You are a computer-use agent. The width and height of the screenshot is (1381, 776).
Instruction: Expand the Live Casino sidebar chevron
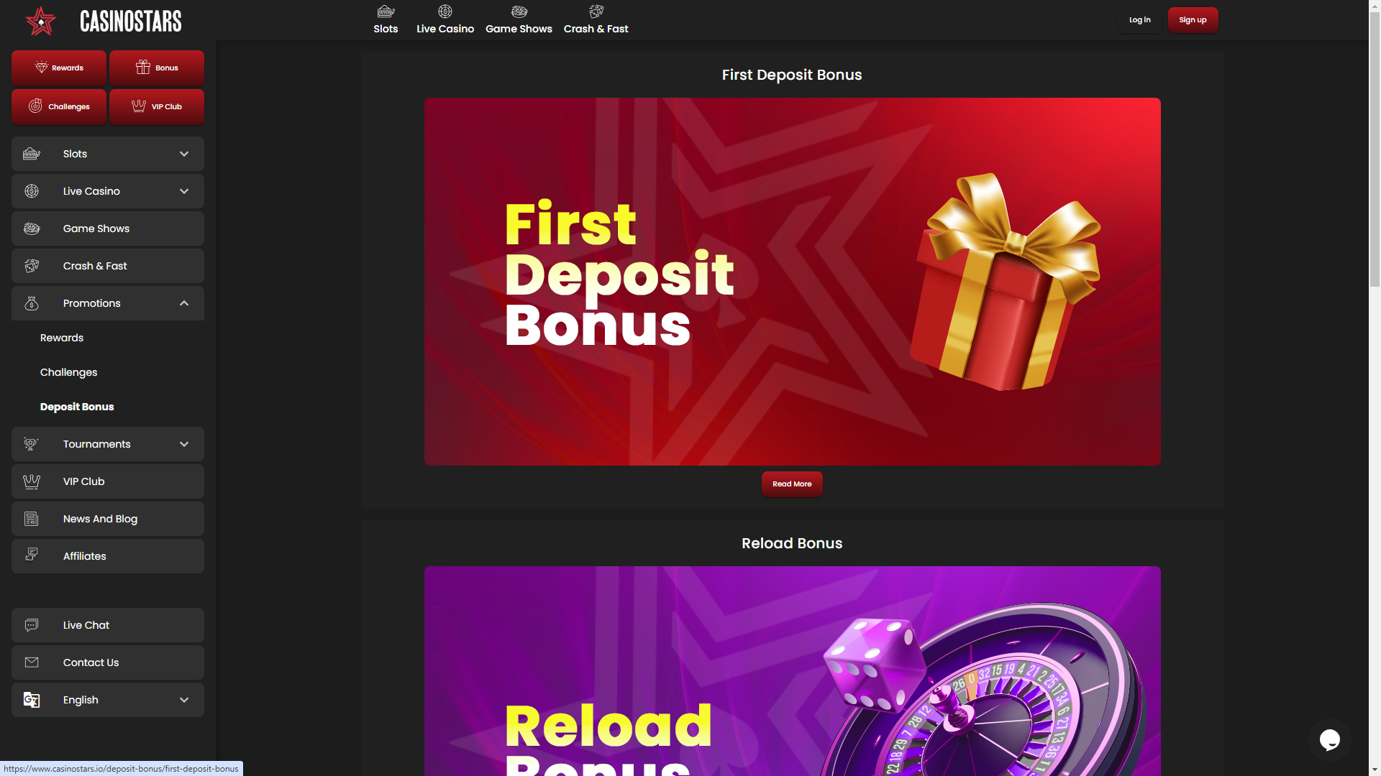pyautogui.click(x=184, y=191)
